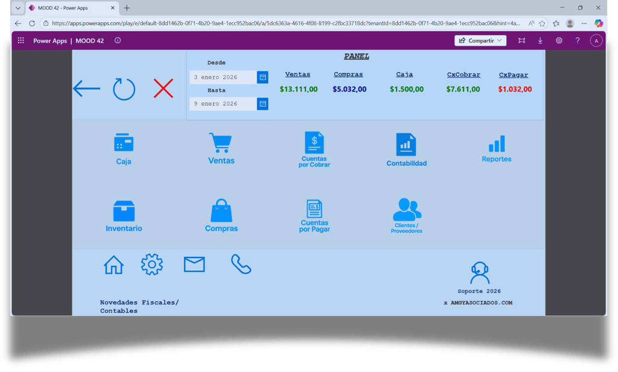Click the read aloud icon in address bar
Image resolution: width=618 pixels, height=372 pixels.
pyautogui.click(x=531, y=24)
